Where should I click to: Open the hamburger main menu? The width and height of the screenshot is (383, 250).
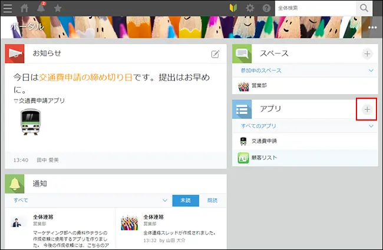(x=8, y=8)
